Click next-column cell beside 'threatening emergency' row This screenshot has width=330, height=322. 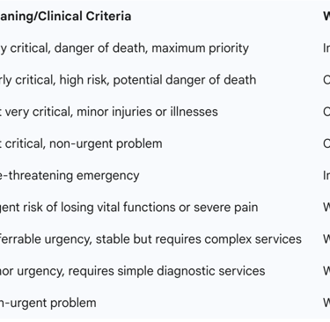pyautogui.click(x=326, y=175)
